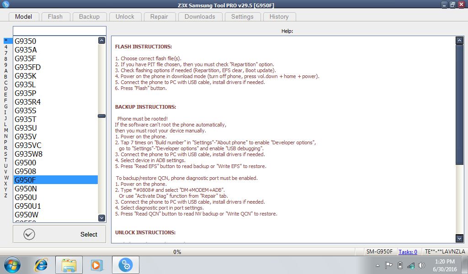Open Windows Media Player from taskbar
This screenshot has height=274, width=468.
click(x=97, y=265)
